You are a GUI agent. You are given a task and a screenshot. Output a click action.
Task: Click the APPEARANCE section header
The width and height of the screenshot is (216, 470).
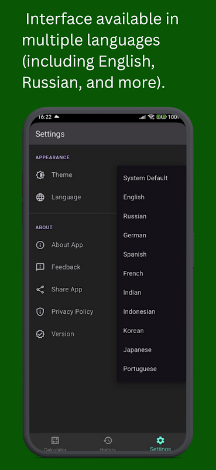point(53,157)
